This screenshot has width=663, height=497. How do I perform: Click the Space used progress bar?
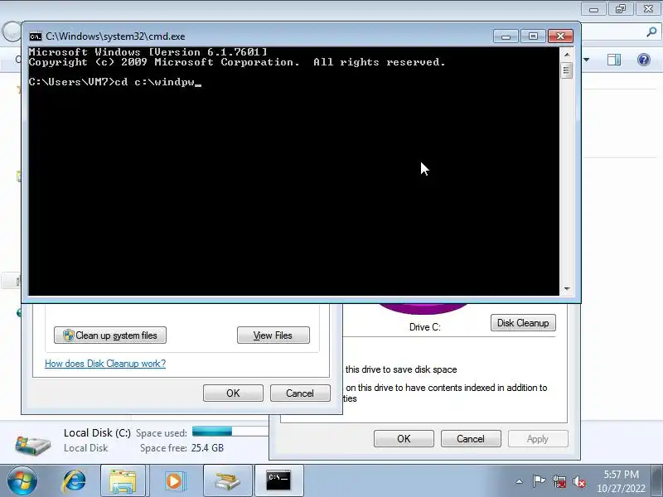pos(230,431)
